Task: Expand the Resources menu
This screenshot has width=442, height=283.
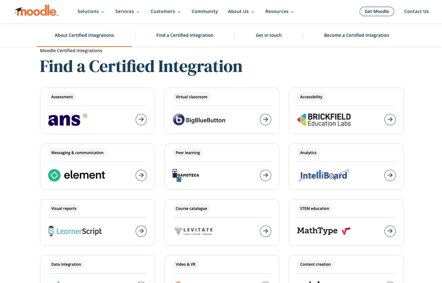Action: (280, 12)
